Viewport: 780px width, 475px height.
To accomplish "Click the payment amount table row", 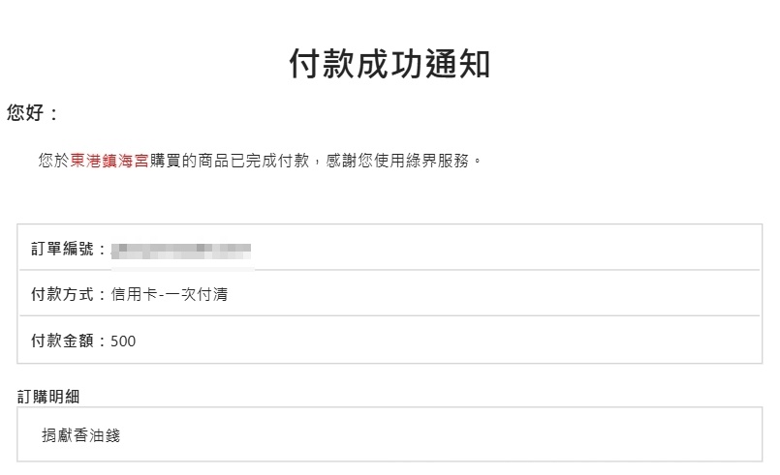I will 390,340.
